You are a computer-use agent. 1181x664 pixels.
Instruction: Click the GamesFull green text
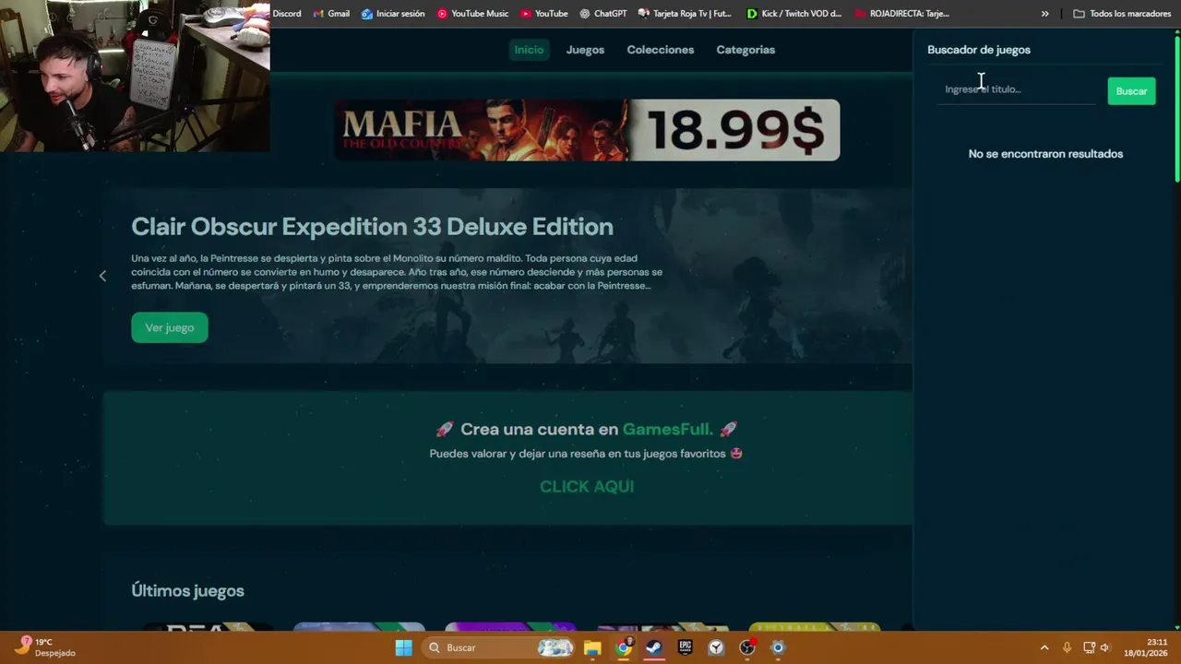coord(668,430)
